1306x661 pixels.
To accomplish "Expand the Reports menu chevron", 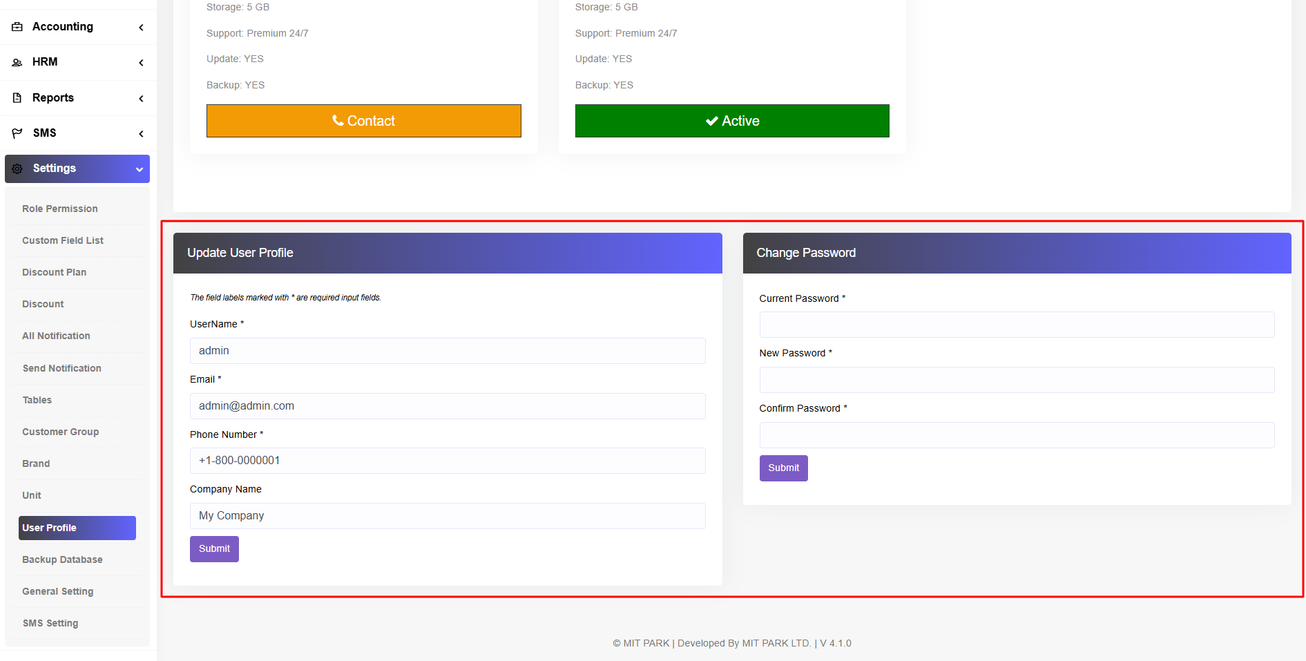I will (x=141, y=99).
